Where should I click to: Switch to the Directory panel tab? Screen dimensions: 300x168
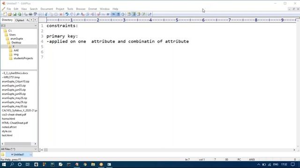(x=7, y=20)
